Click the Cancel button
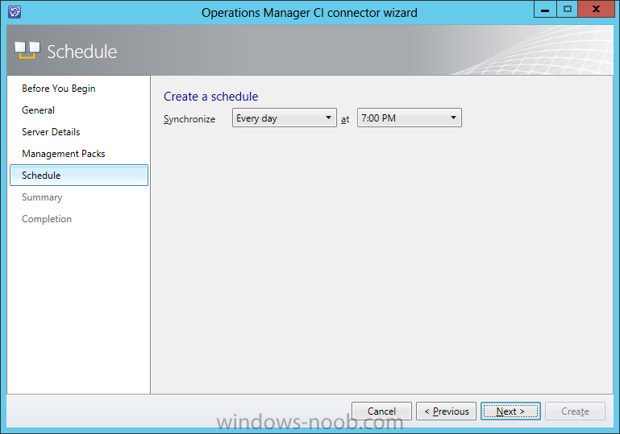 [x=381, y=411]
